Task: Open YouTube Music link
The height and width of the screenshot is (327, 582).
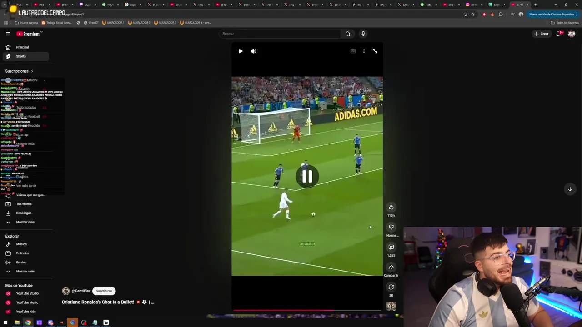Action: point(27,302)
